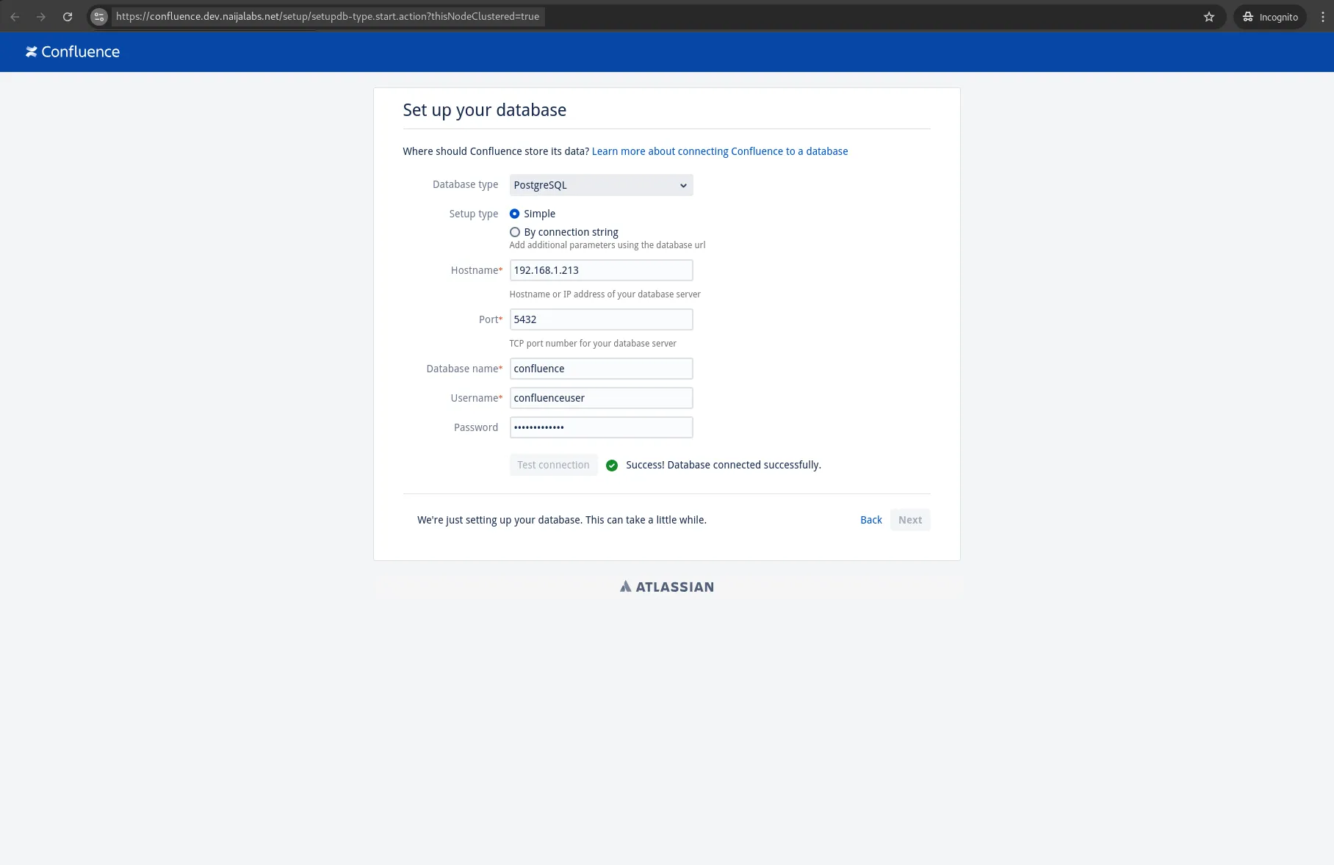Click the browser forward arrow icon
The width and height of the screenshot is (1334, 865).
pyautogui.click(x=41, y=16)
